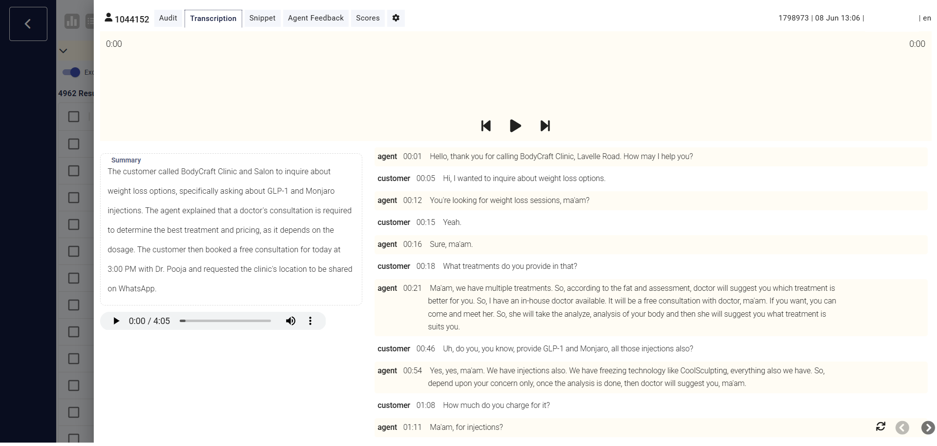
Task: Play the 4:05 audio clip under Summary
Action: 116,321
